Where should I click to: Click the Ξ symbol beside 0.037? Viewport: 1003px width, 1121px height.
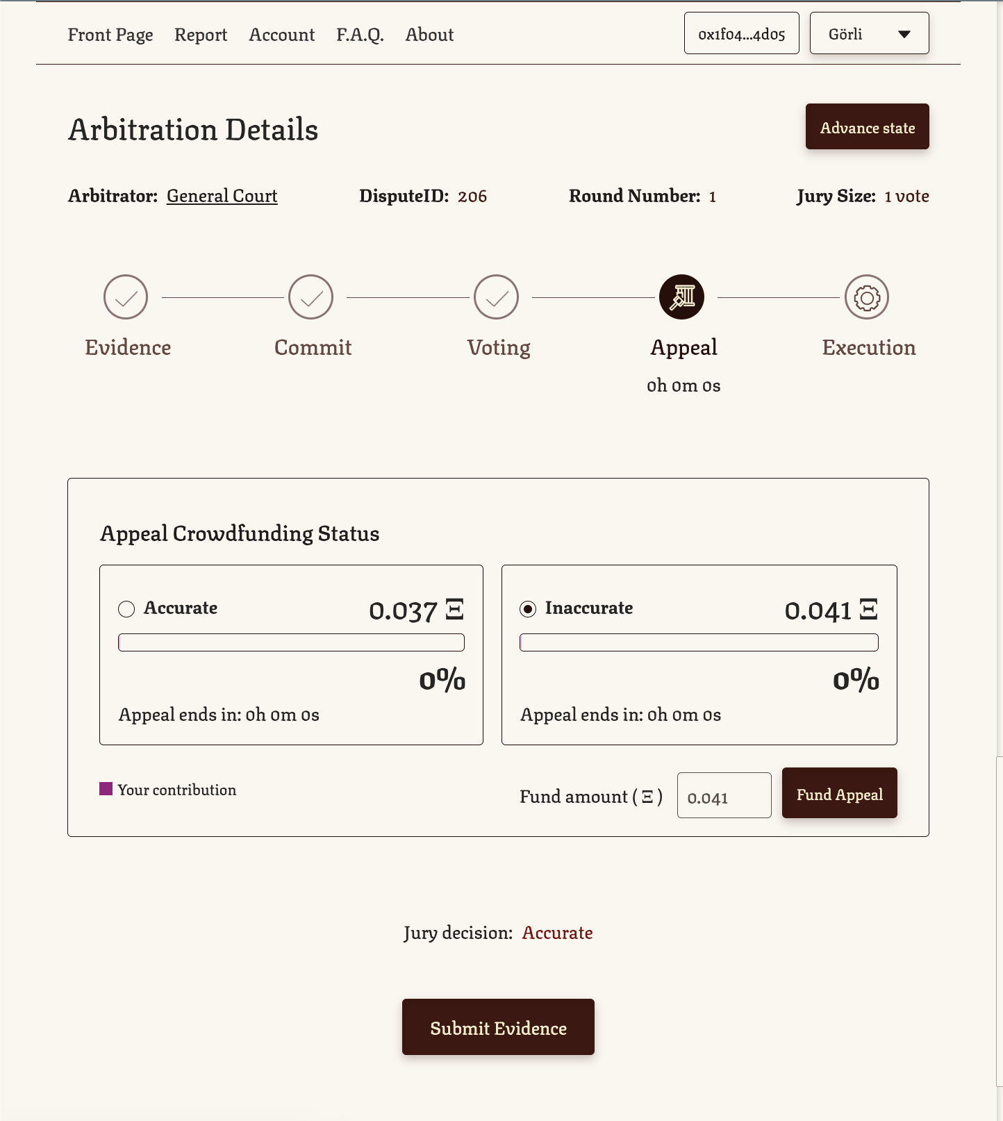(x=455, y=610)
